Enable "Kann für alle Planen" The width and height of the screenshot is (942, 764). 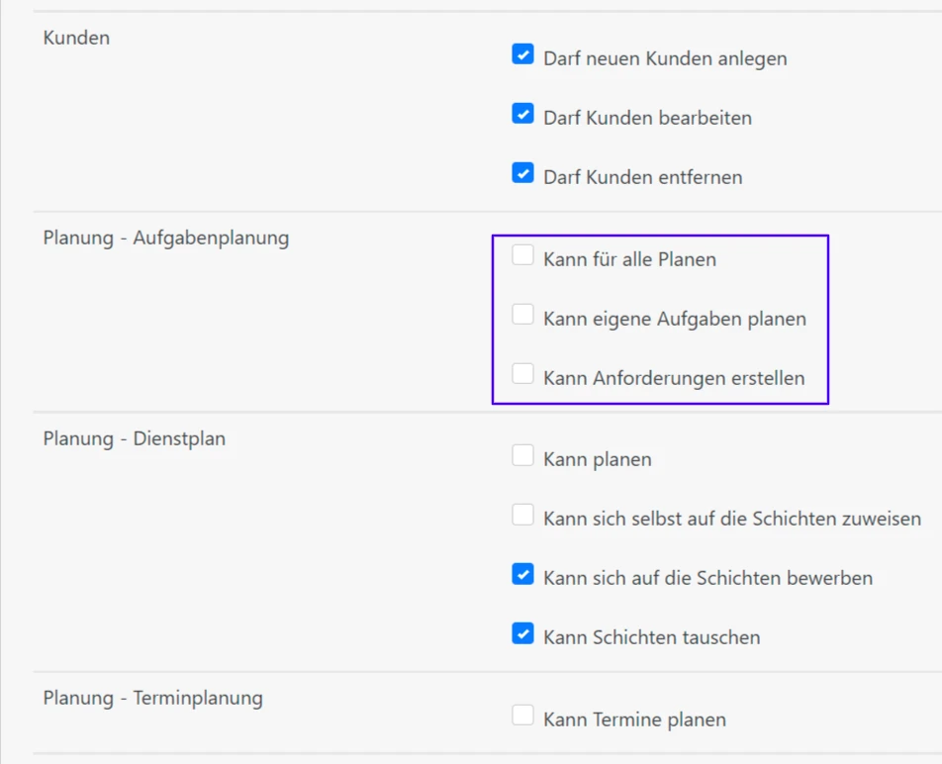click(522, 254)
